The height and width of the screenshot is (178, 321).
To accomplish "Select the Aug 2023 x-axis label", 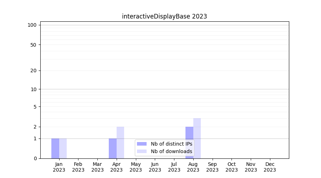I will click(193, 167).
